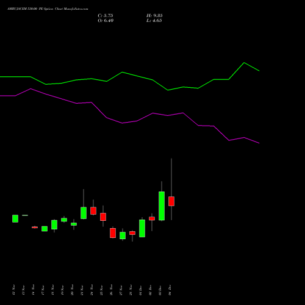Click the high value 'H: 9.35'
Screen dimensions: 305x305
coord(154,16)
